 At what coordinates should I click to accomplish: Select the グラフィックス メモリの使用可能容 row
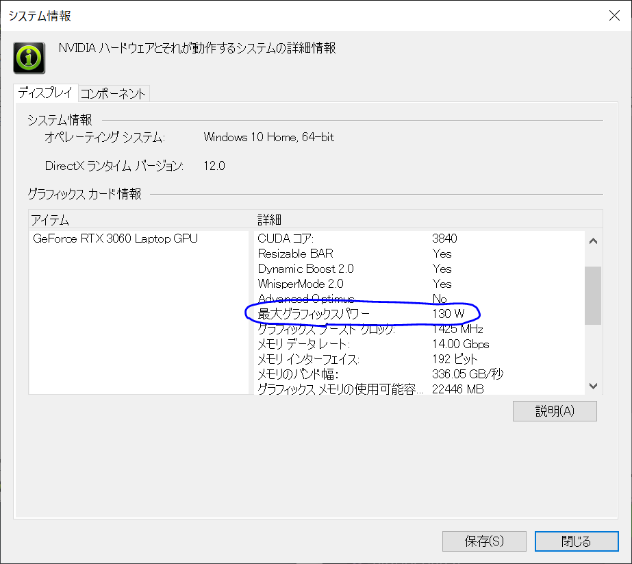pos(419,389)
